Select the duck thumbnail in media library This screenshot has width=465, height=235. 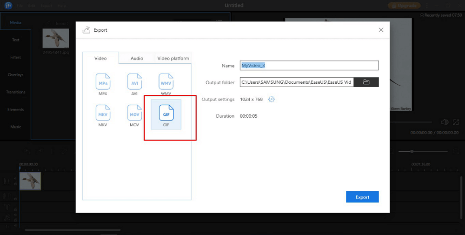56,38
